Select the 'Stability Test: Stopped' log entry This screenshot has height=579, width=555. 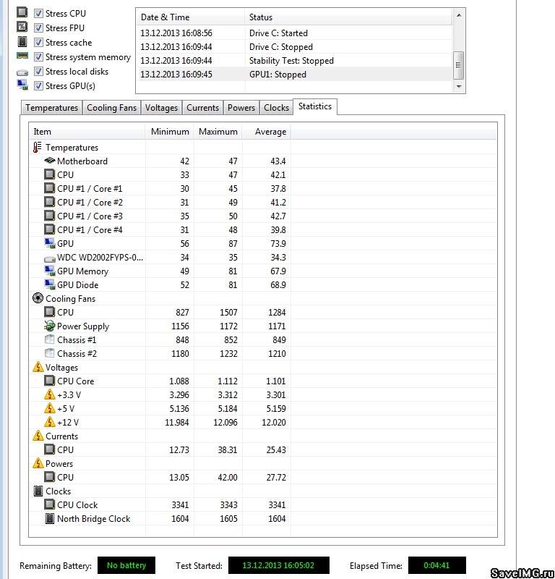[x=294, y=61]
